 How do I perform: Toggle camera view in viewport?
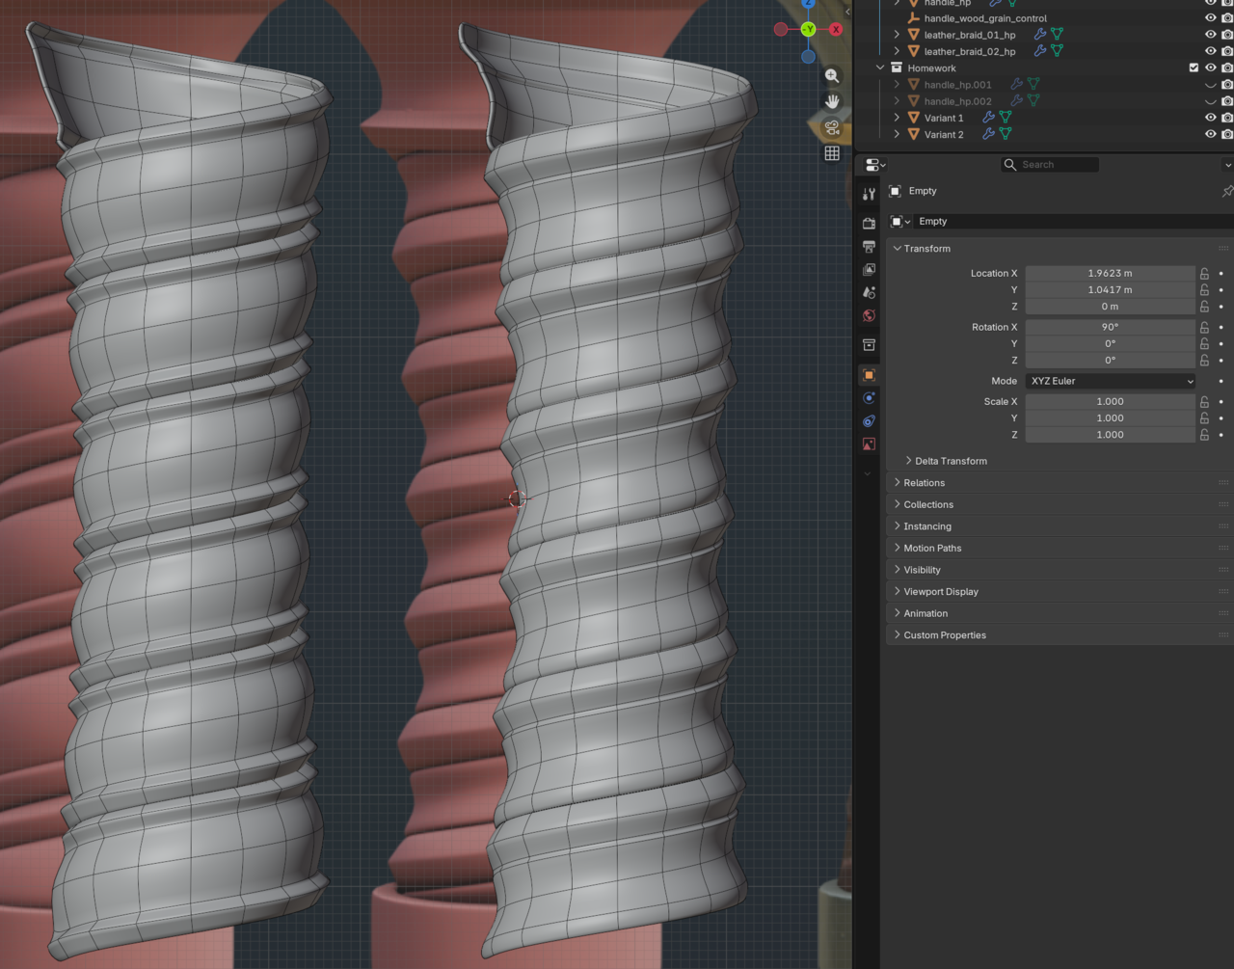coord(832,127)
